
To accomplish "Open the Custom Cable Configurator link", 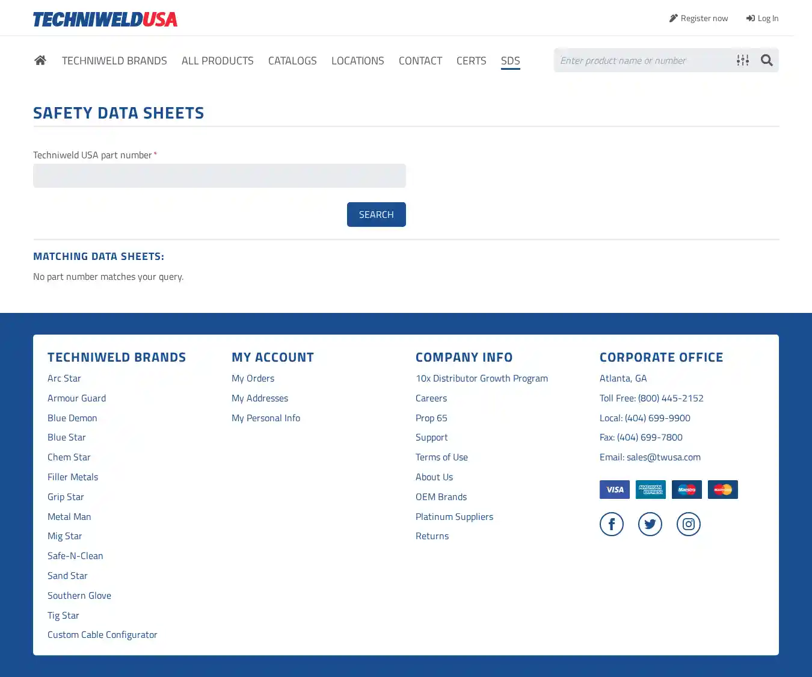I will point(102,634).
